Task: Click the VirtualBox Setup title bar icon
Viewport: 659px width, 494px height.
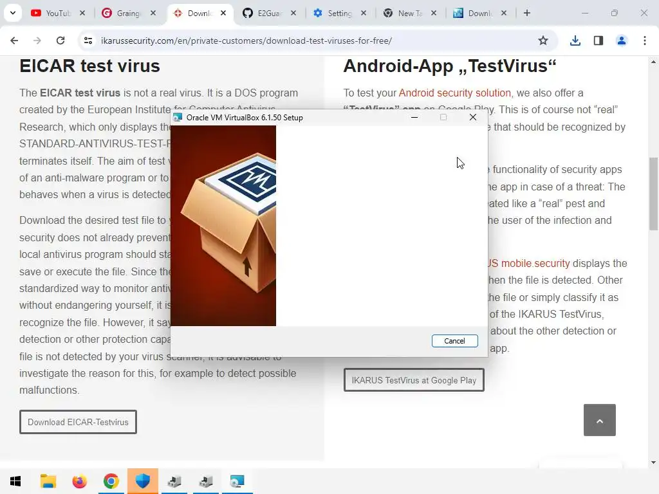Action: pos(178,117)
